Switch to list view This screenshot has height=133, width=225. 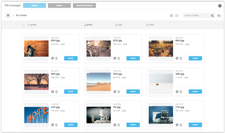[x=177, y=16]
